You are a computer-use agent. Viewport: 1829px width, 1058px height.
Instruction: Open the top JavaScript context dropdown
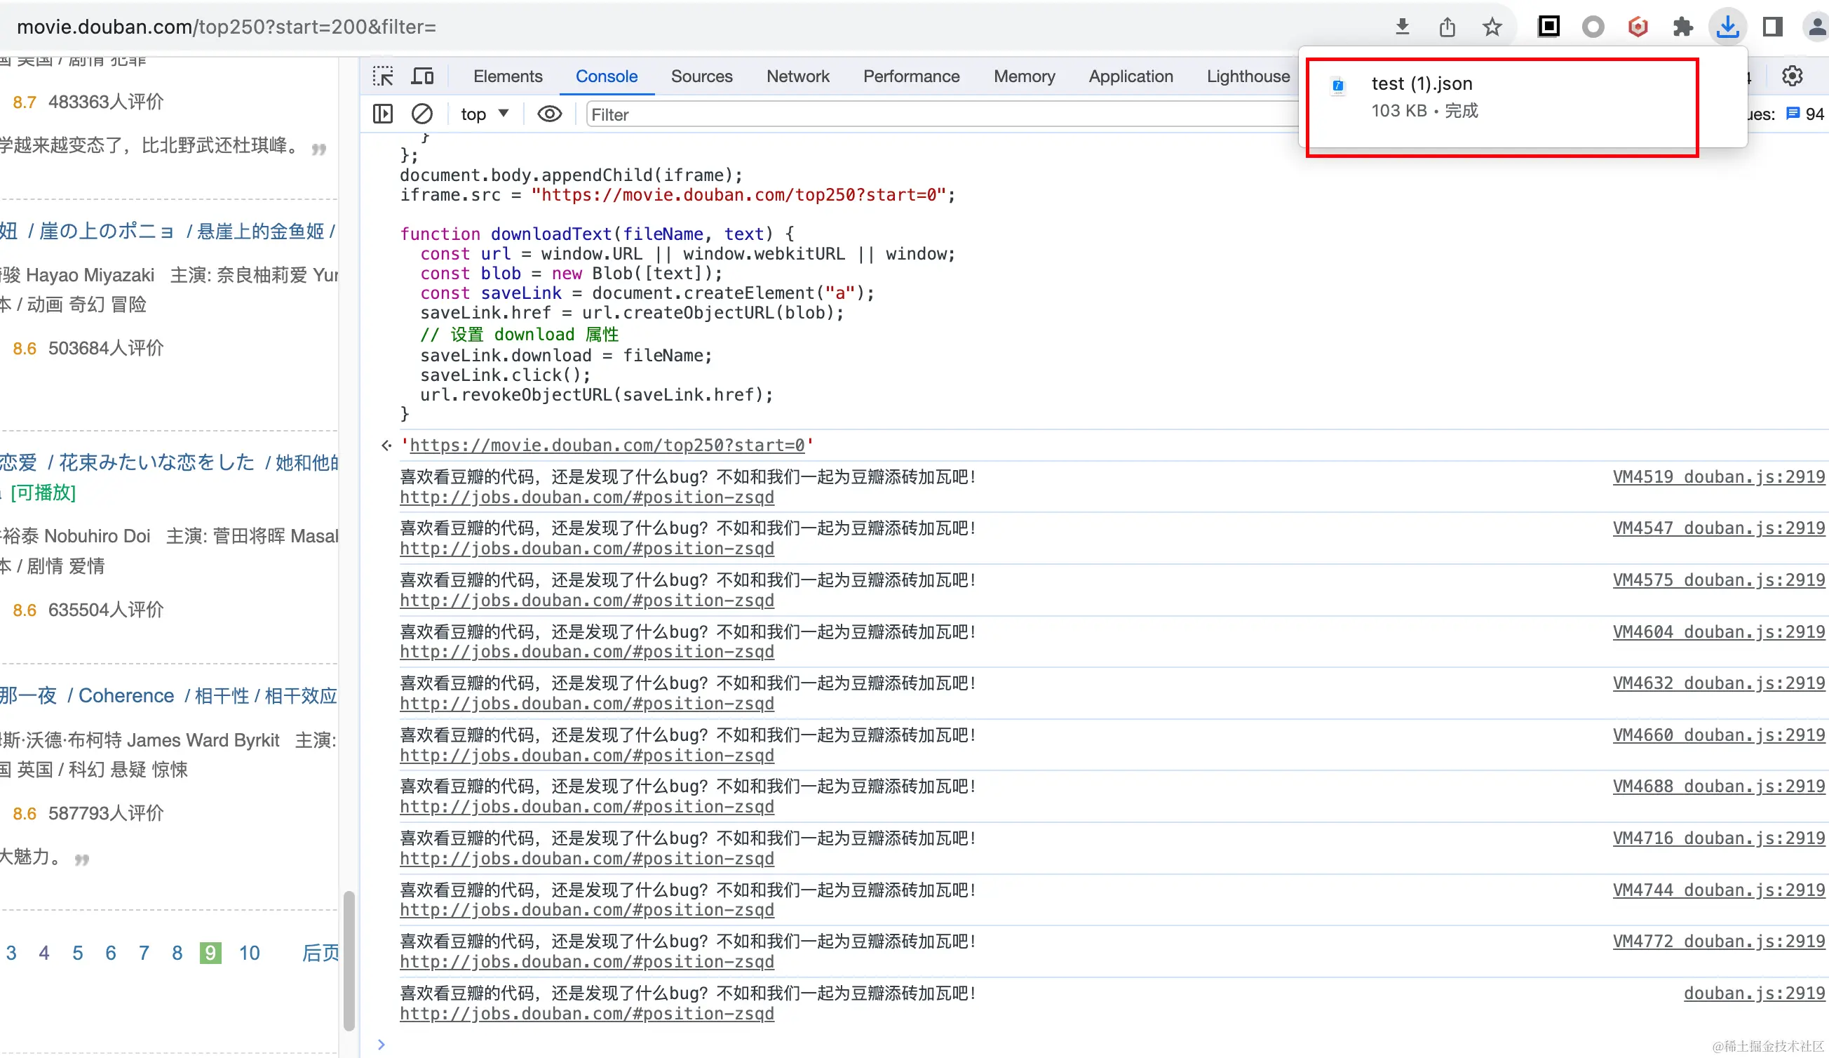[x=485, y=114]
